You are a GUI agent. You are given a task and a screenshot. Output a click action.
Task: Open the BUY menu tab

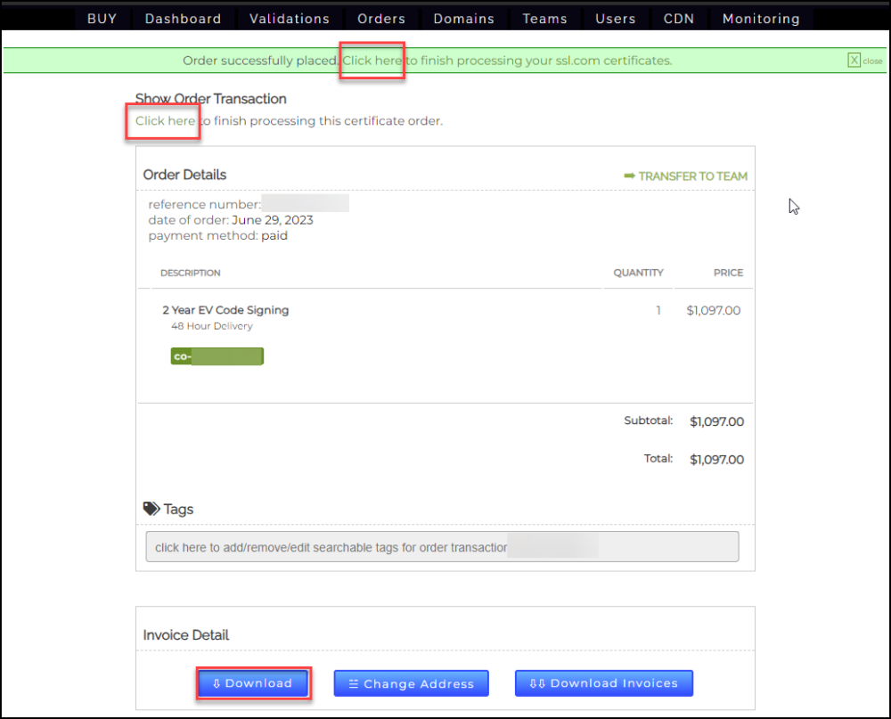click(x=102, y=19)
